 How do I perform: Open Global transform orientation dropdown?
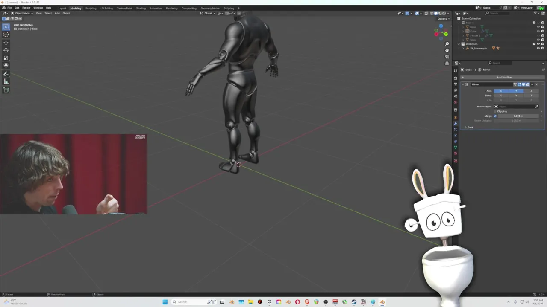208,13
